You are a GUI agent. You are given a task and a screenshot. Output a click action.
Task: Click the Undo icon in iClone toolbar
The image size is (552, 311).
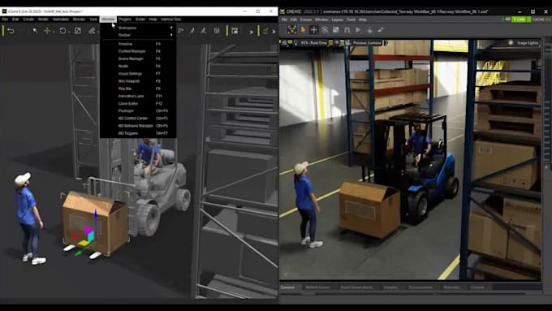(11, 31)
